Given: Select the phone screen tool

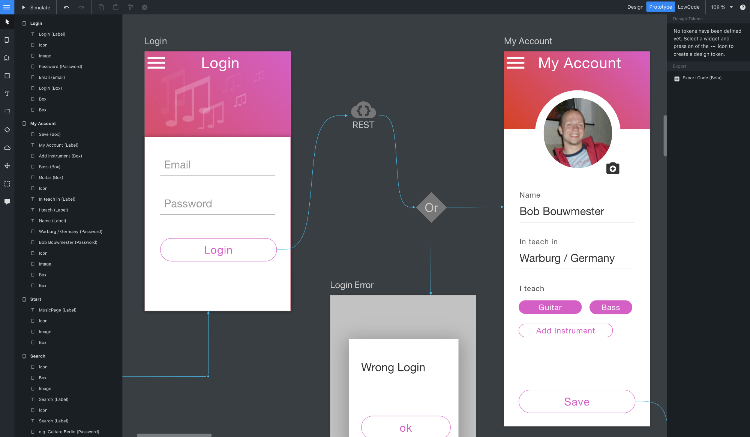Looking at the screenshot, I should point(7,40).
